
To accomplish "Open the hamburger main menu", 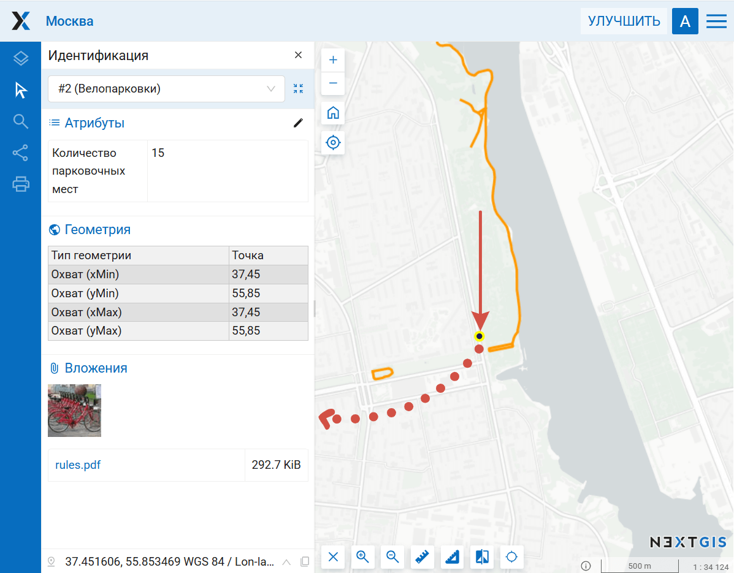I will (x=716, y=21).
